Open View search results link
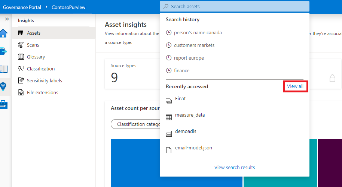The image size is (342, 187). click(x=235, y=168)
